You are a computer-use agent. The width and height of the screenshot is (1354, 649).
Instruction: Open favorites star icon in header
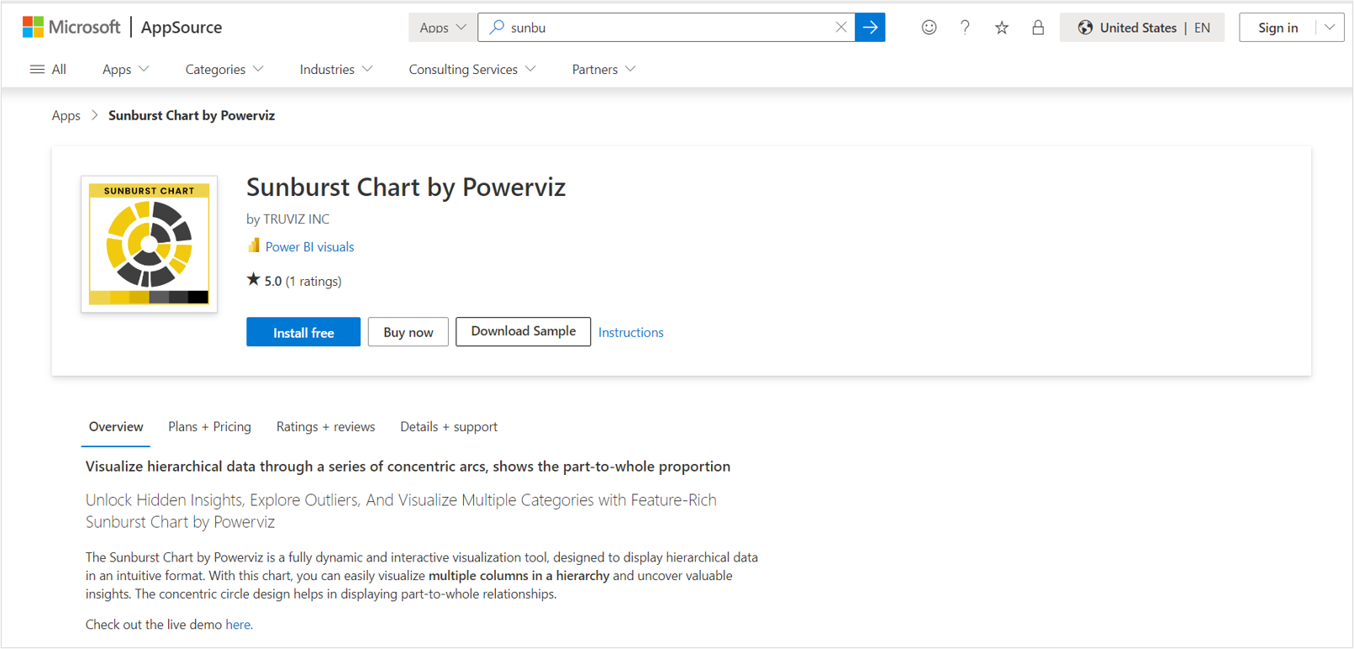pos(1001,28)
